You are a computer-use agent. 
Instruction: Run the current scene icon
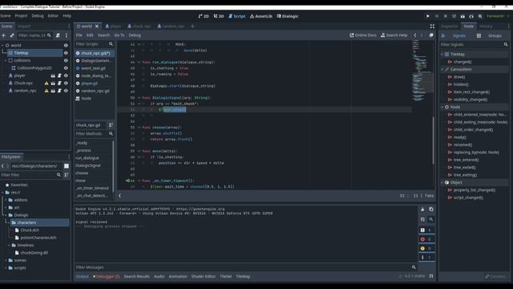click(463, 16)
